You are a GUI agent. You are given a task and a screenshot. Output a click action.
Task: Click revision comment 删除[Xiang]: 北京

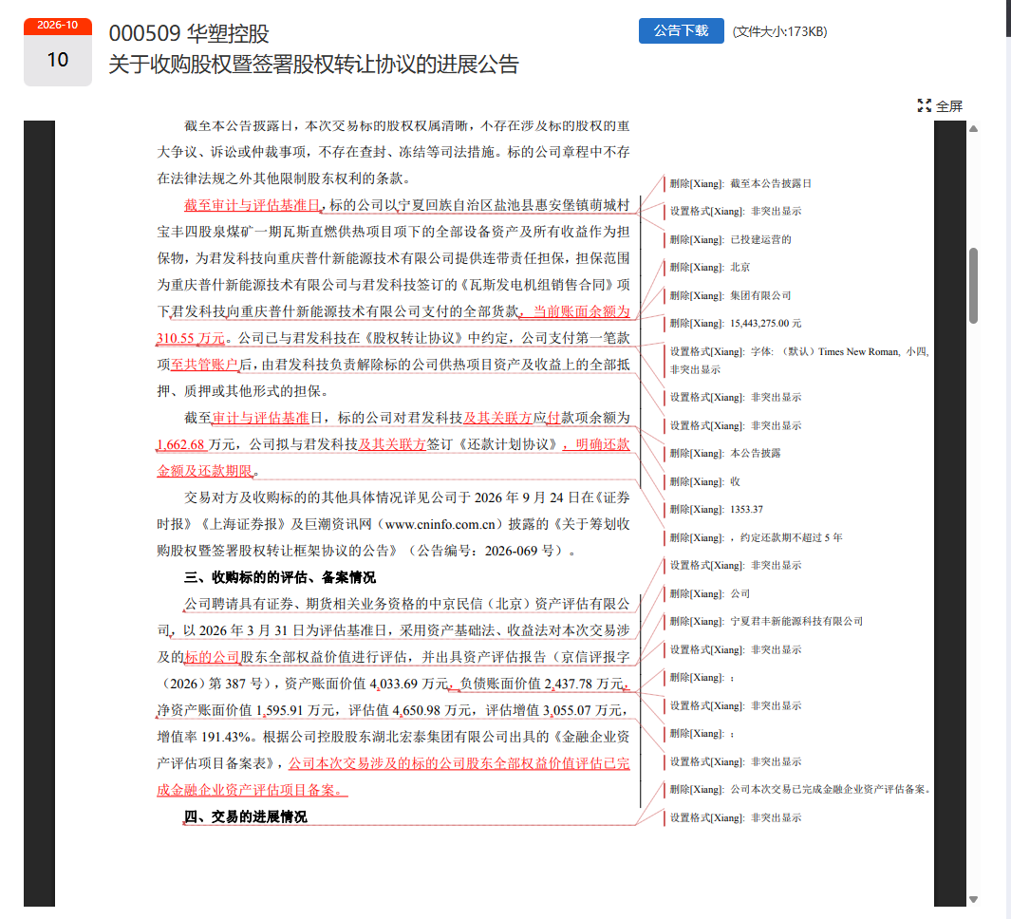coord(710,268)
